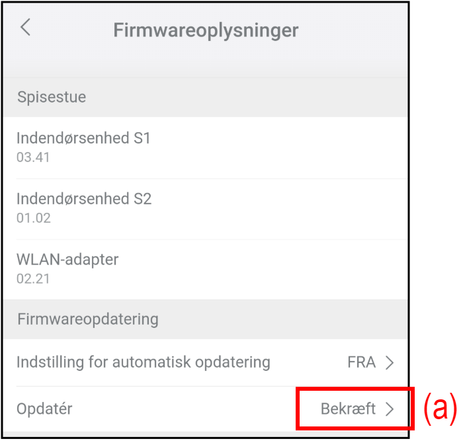Select the Spisestue section header

[x=52, y=97]
